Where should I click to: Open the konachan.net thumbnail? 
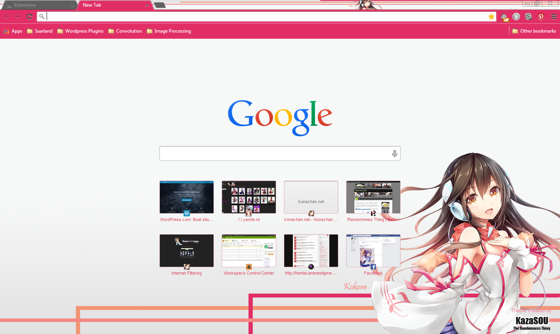pyautogui.click(x=311, y=197)
